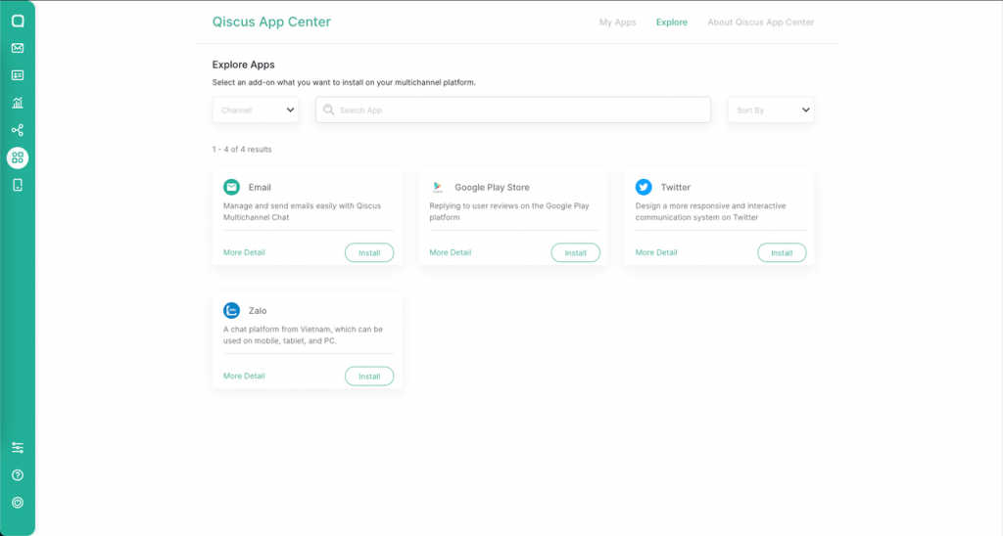
Task: Open the help question mark icon
Action: click(x=18, y=475)
